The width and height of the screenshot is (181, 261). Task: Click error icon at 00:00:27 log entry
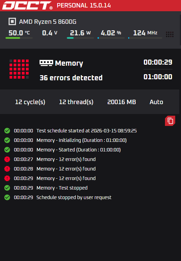[7, 159]
